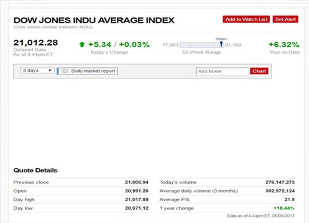Image resolution: width=309 pixels, height=223 pixels.
Task: Click the red Chart button
Action: pyautogui.click(x=259, y=71)
